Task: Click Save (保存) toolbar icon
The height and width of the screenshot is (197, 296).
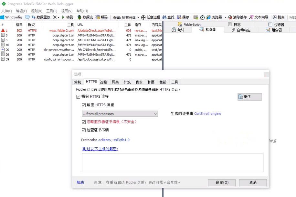Action: (183, 17)
